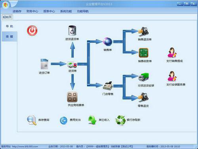Click the 费用支出 label
Viewport: 198px width, 149px height.
pos(75,120)
